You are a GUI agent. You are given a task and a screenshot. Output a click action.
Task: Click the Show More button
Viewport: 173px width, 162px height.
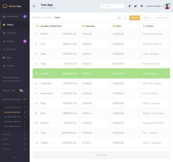101,155
